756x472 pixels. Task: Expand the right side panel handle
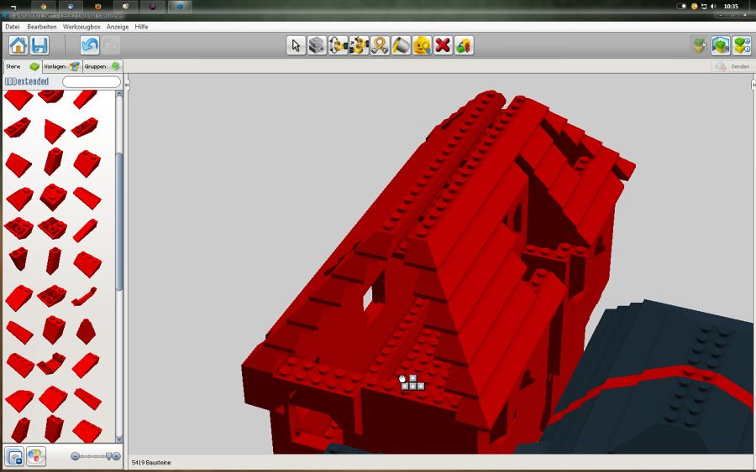point(750,85)
